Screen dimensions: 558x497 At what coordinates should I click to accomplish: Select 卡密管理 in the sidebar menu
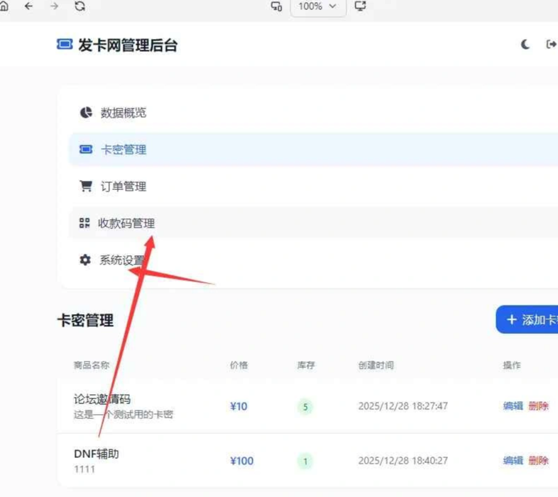tap(313, 150)
